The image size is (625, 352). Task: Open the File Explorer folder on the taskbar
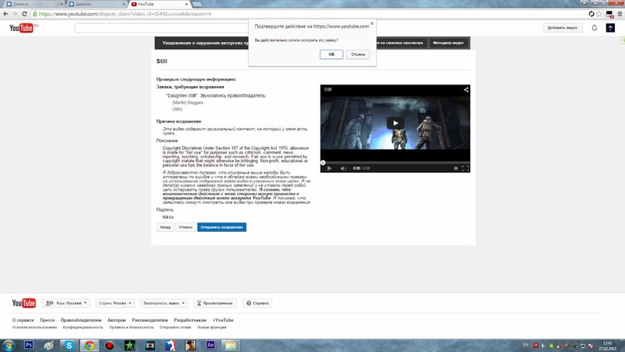(230, 345)
